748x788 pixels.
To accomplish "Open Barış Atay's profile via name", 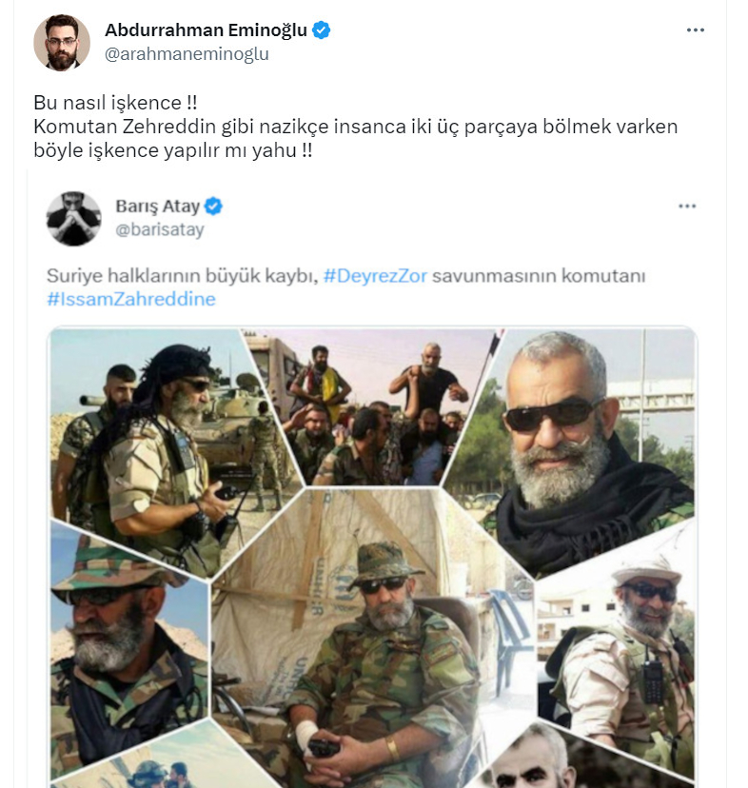I will pos(159,207).
